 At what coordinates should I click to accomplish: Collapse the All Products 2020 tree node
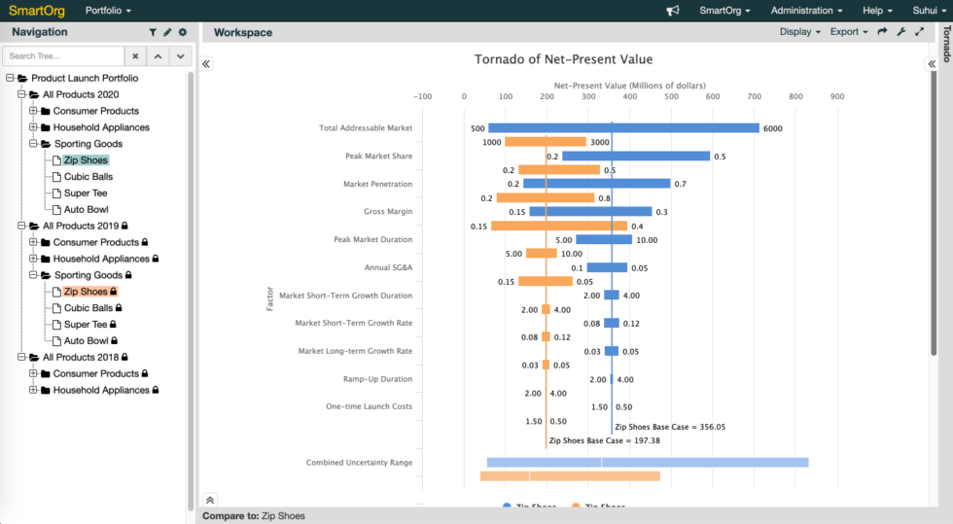point(21,94)
